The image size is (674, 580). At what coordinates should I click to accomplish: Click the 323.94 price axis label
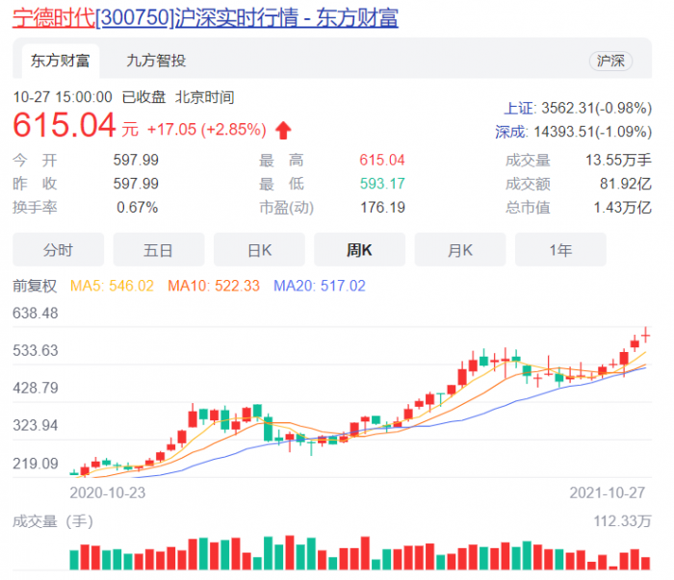click(x=36, y=425)
